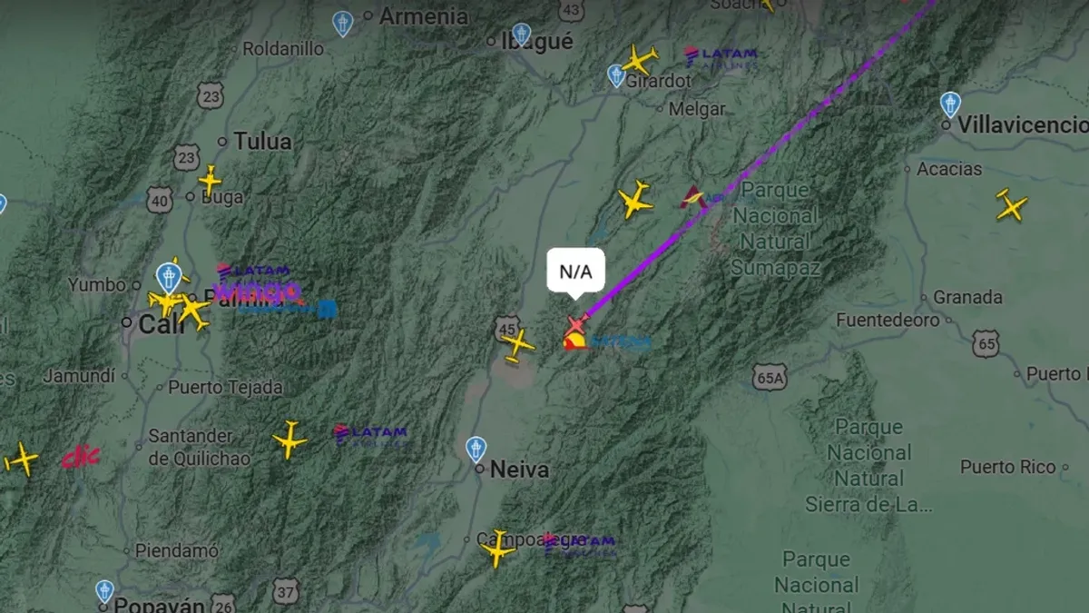Select yellow plane west of Parque Sumapaz

tap(635, 200)
